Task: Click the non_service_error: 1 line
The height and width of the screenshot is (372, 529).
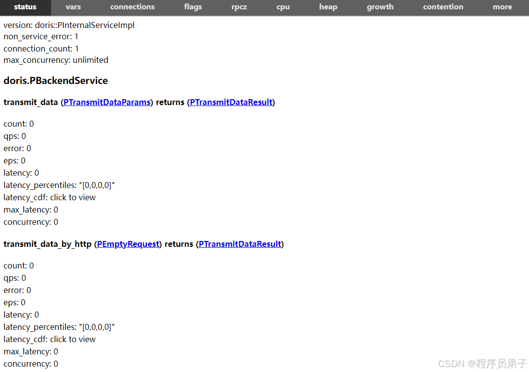Action: (41, 37)
